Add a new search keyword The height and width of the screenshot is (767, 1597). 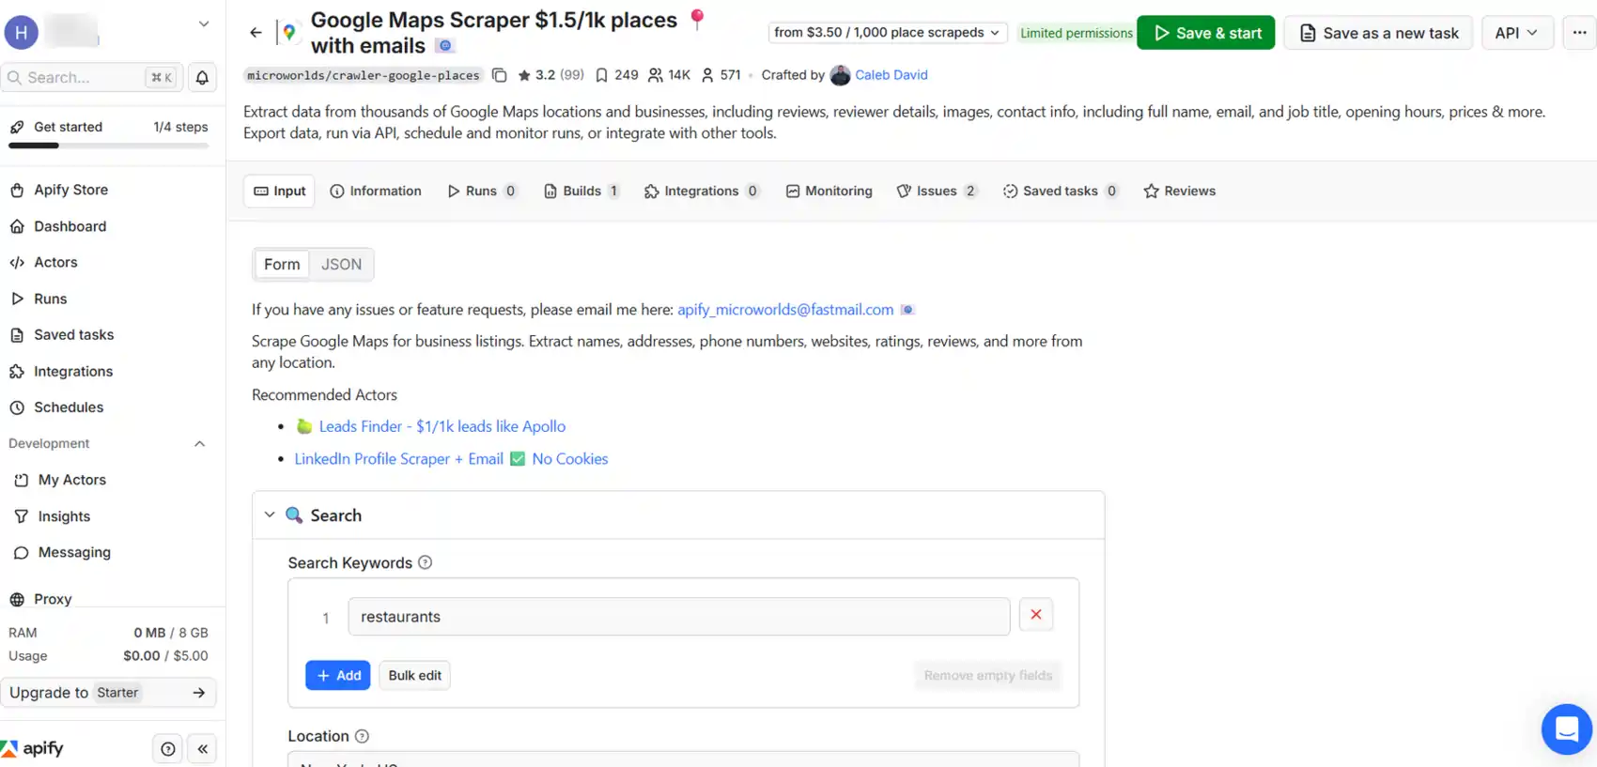(338, 676)
